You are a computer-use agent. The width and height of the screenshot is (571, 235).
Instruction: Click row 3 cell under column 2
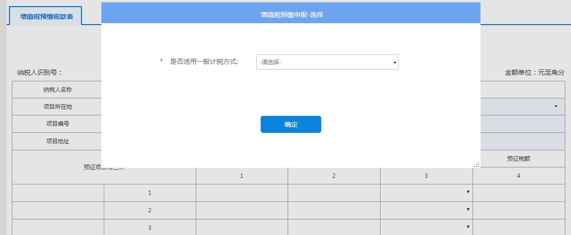pos(334,227)
